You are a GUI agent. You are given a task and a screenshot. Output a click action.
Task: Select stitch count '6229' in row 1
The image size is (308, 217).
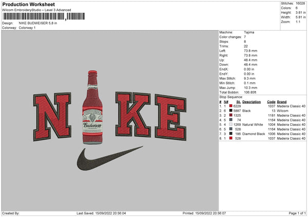(237, 106)
